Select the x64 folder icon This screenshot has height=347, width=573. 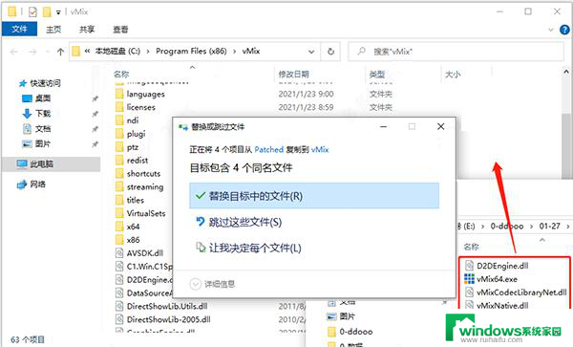(x=119, y=227)
